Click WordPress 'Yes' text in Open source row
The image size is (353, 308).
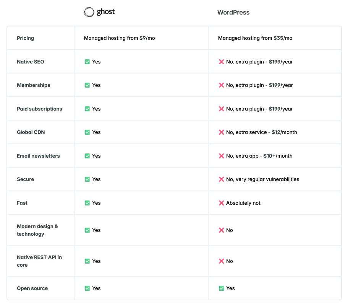pyautogui.click(x=230, y=288)
